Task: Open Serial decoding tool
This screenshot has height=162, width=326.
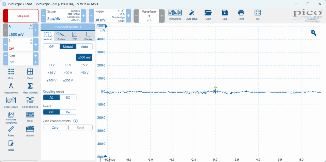Action: 30,102
